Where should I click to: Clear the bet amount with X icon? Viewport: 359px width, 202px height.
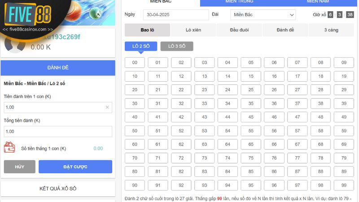pyautogui.click(x=107, y=107)
